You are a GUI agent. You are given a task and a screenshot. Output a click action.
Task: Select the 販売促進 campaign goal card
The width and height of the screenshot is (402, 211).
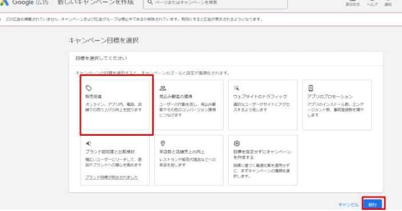click(x=115, y=104)
